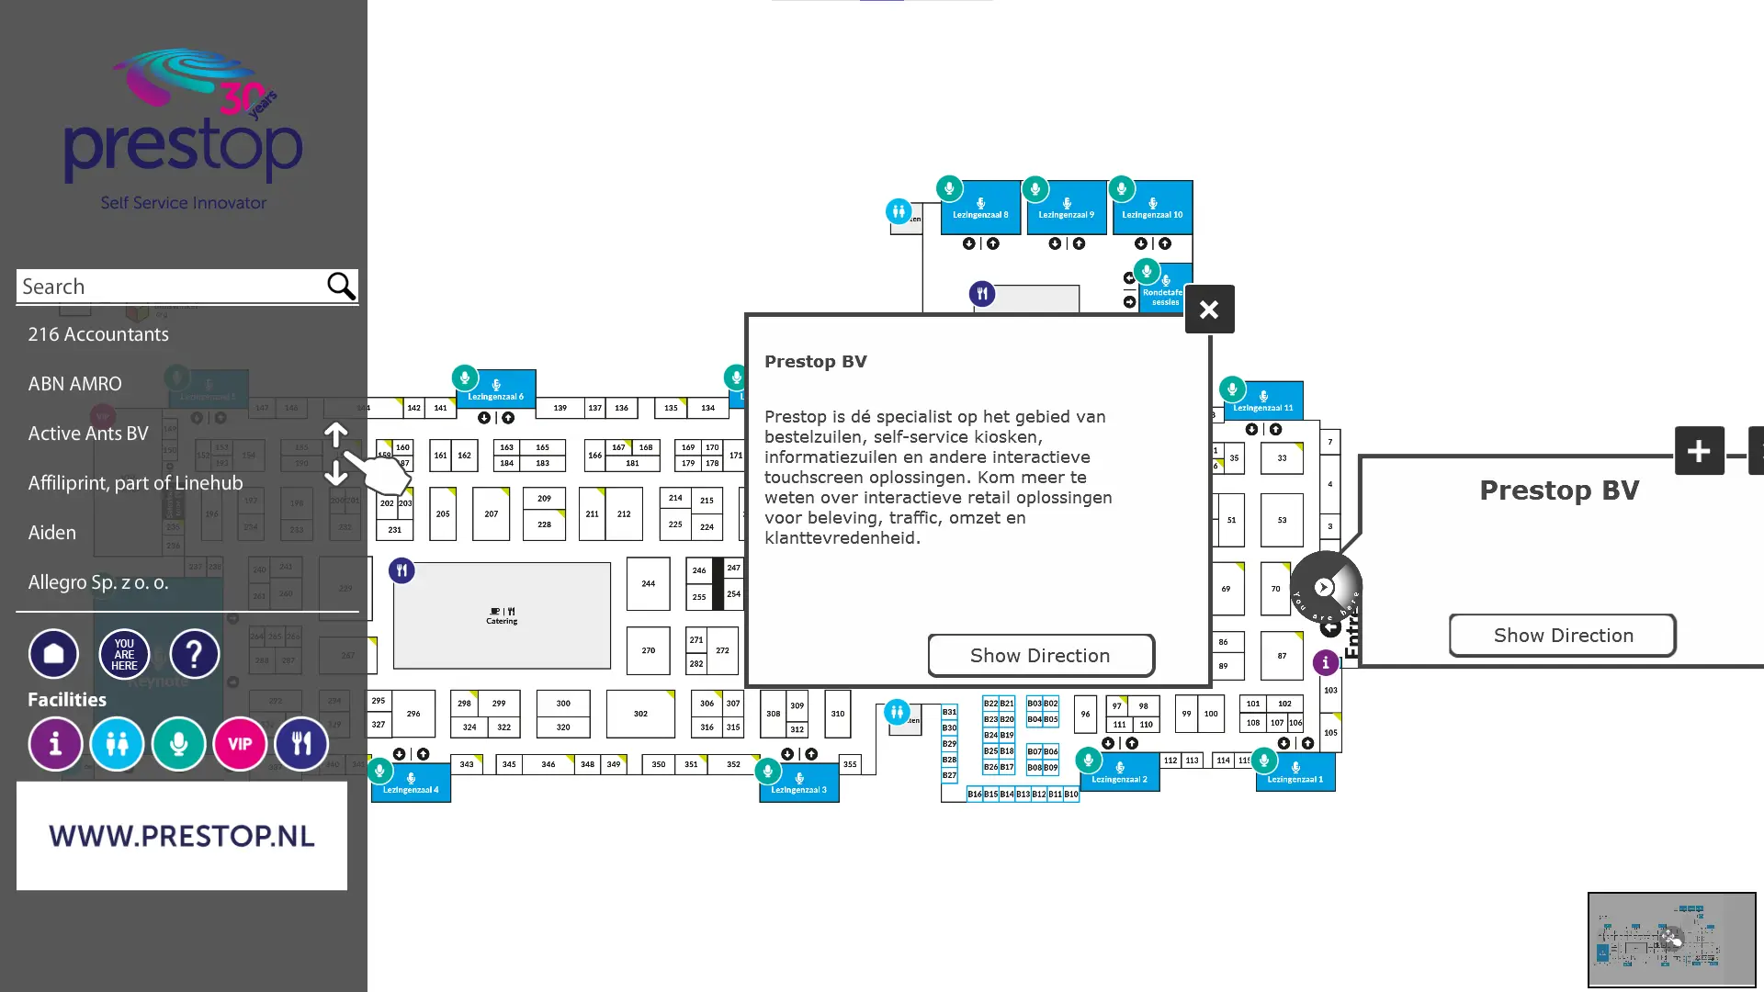This screenshot has height=992, width=1764.
Task: Click the microphone/lecture facility icon
Action: (179, 744)
